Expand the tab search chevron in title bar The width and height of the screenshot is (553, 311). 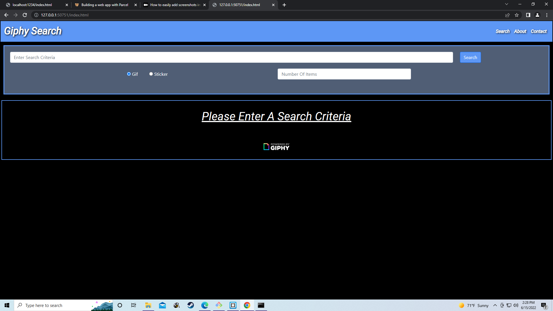click(506, 4)
